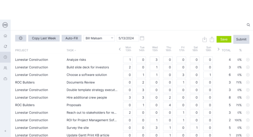Click Copy Last Week button
This screenshot has height=137, width=253.
pos(44,38)
